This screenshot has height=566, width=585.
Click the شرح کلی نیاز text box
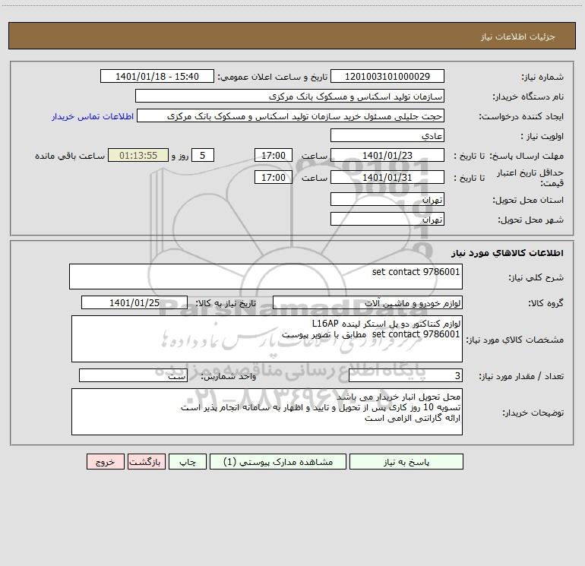[x=266, y=277]
